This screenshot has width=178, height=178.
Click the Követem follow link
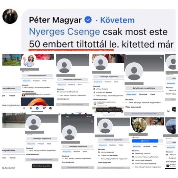pos(117,20)
